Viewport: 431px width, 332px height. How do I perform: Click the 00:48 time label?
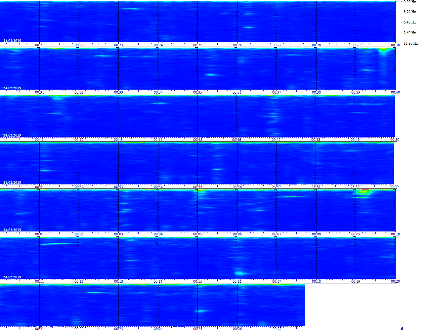(x=316, y=140)
